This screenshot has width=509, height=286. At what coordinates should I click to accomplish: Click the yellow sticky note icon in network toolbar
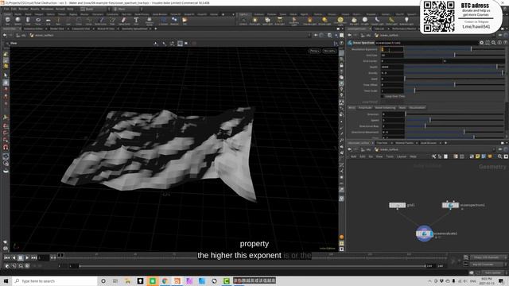click(478, 157)
